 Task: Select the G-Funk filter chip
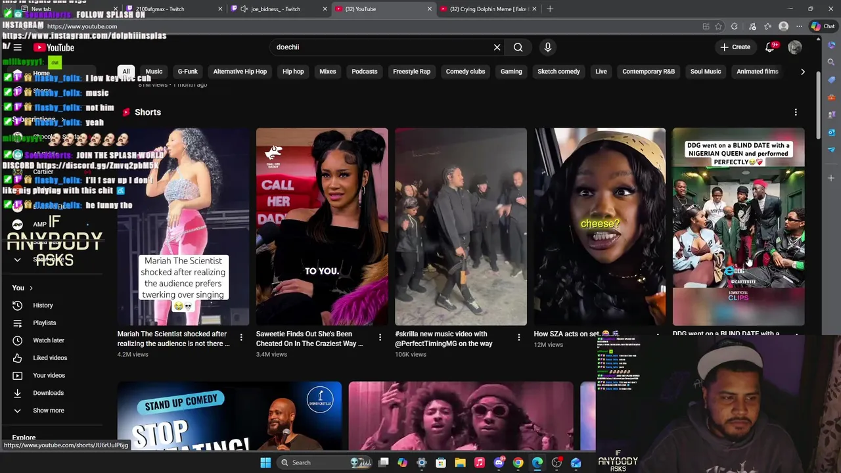[187, 72]
